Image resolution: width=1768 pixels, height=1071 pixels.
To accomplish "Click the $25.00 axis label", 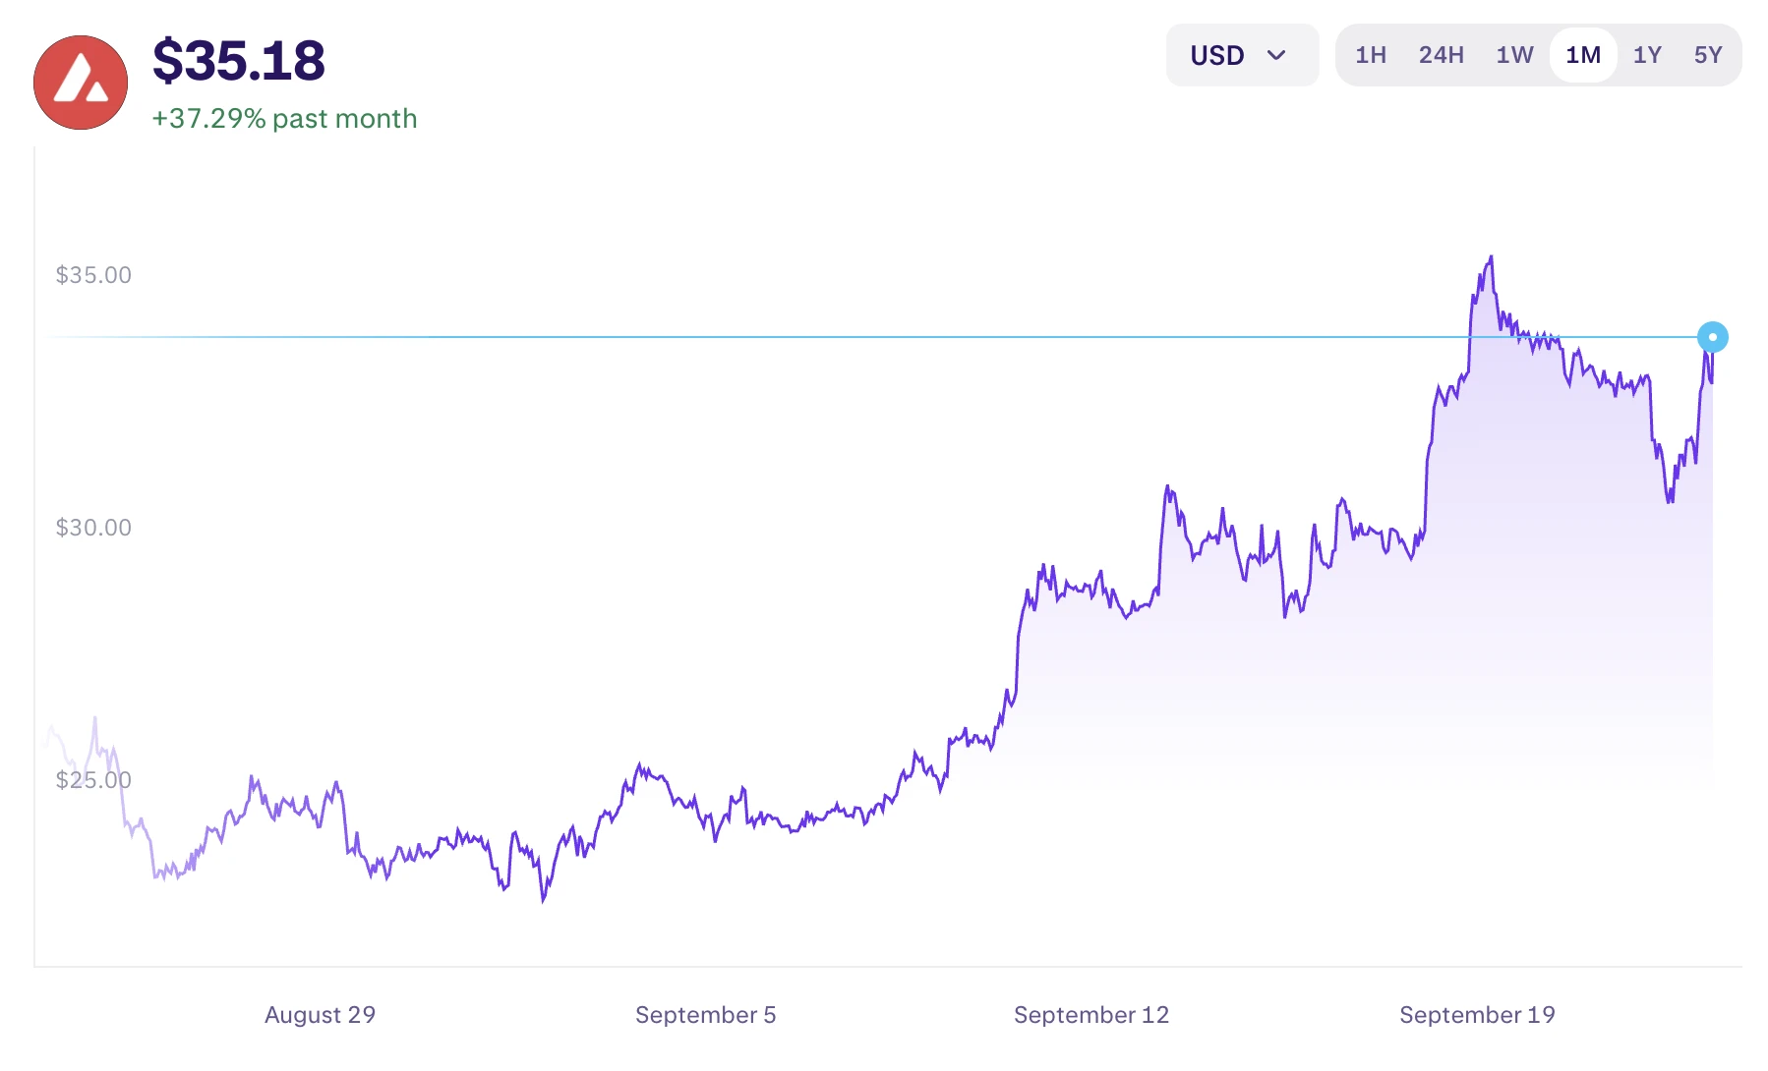I will tap(93, 780).
